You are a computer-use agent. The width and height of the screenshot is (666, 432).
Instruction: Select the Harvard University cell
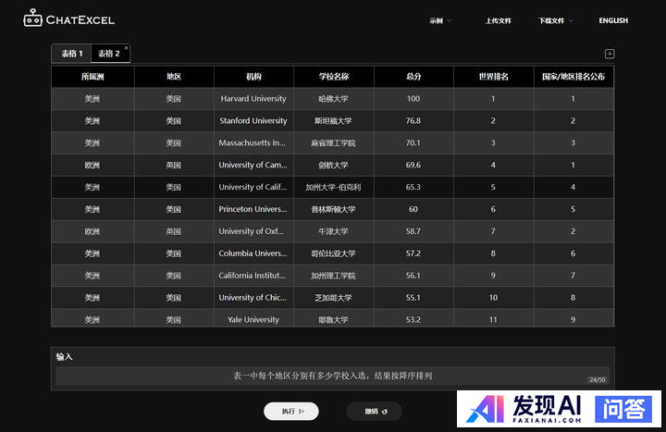253,99
